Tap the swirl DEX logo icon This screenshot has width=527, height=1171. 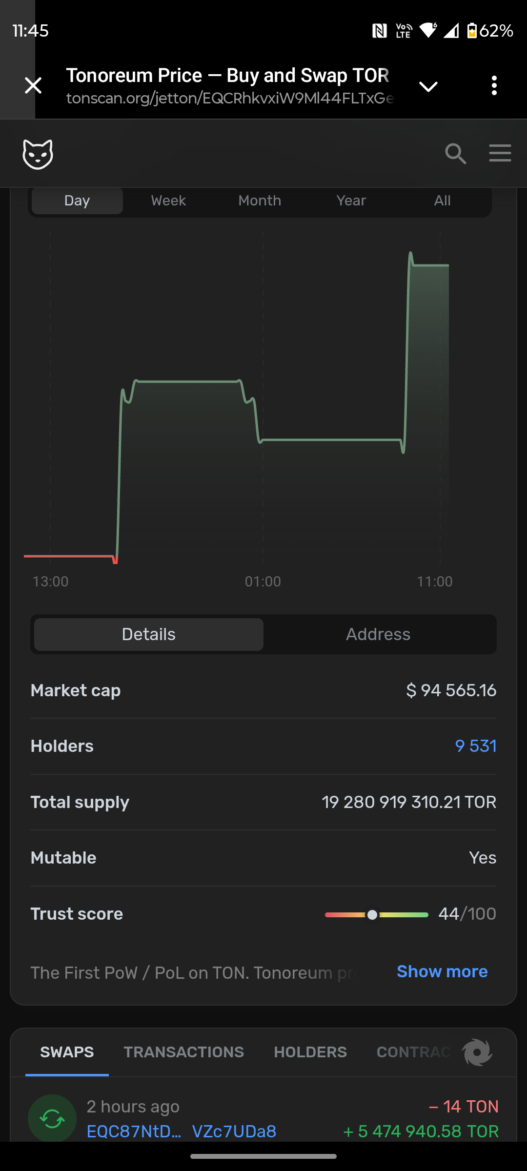(x=477, y=1052)
